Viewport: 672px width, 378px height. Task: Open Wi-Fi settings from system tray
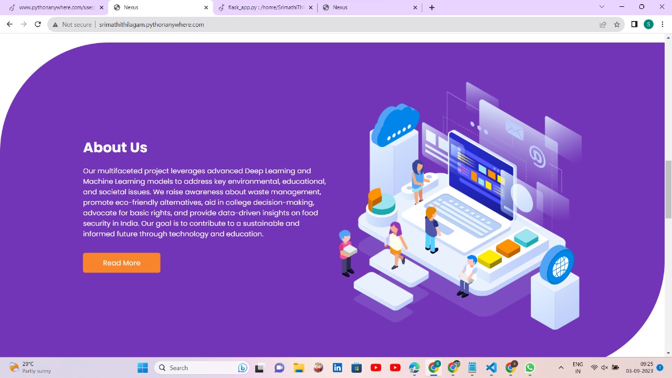[x=595, y=367]
